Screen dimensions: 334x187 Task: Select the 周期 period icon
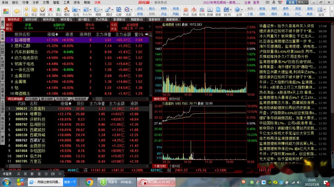click(x=97, y=11)
